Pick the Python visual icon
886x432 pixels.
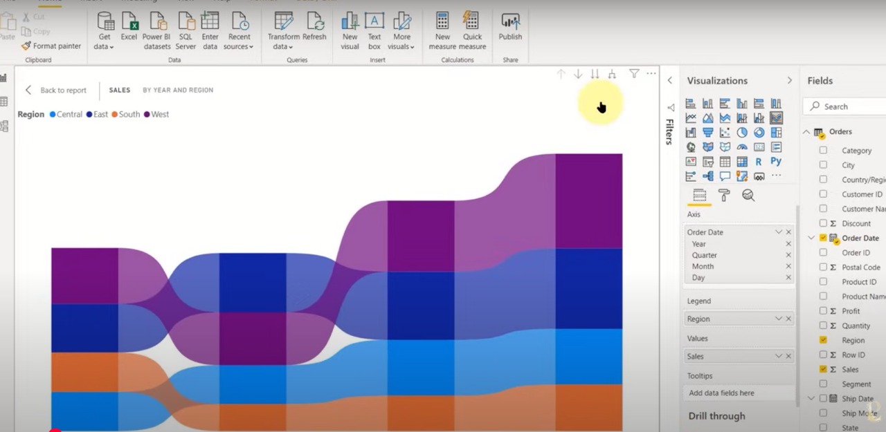776,161
